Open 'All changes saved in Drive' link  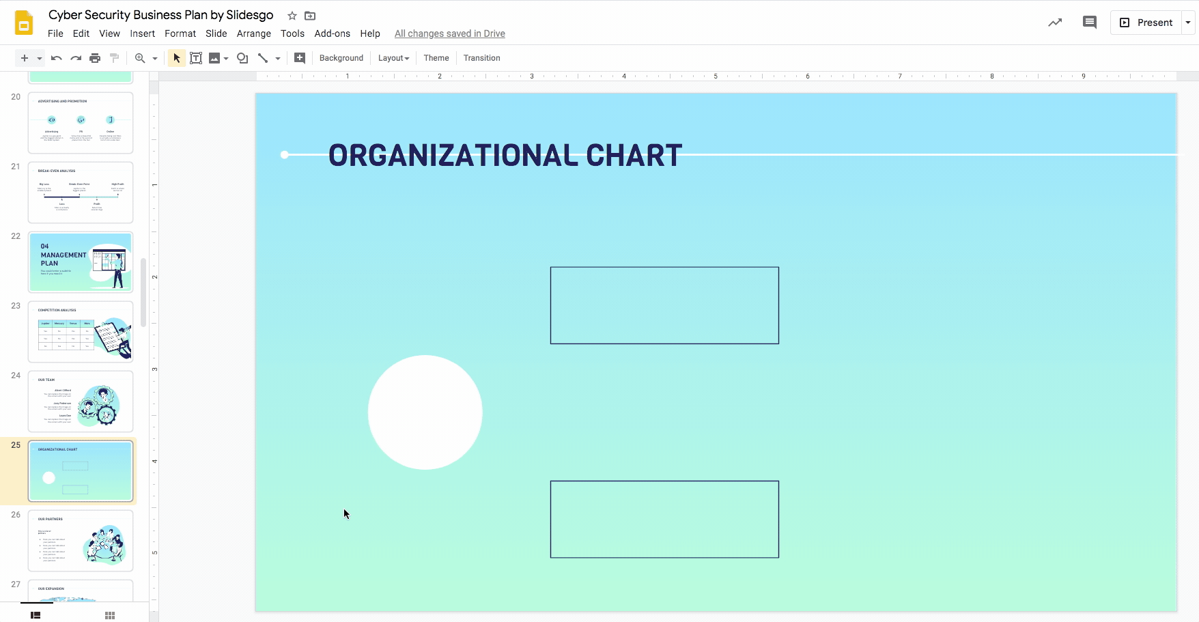[449, 33]
